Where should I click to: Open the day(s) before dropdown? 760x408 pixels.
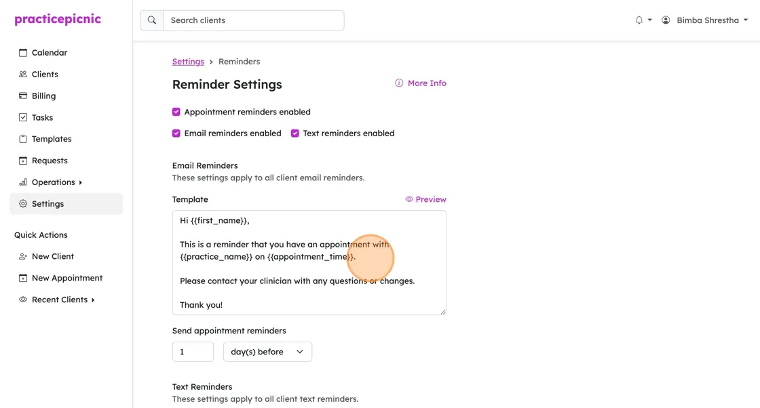pos(267,352)
